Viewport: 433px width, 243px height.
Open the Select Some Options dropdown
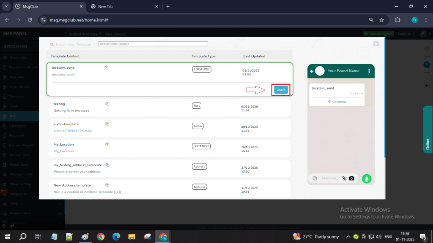153,44
